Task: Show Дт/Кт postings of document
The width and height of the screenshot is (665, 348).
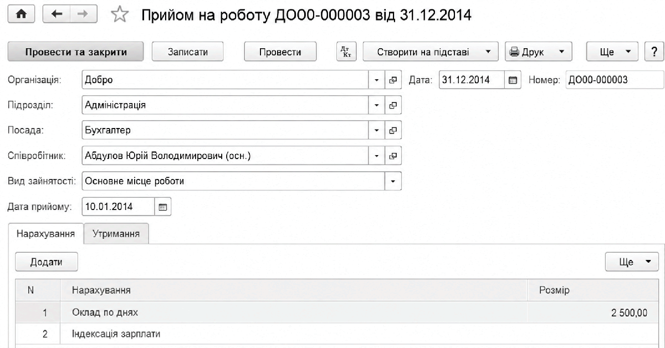Action: 347,52
